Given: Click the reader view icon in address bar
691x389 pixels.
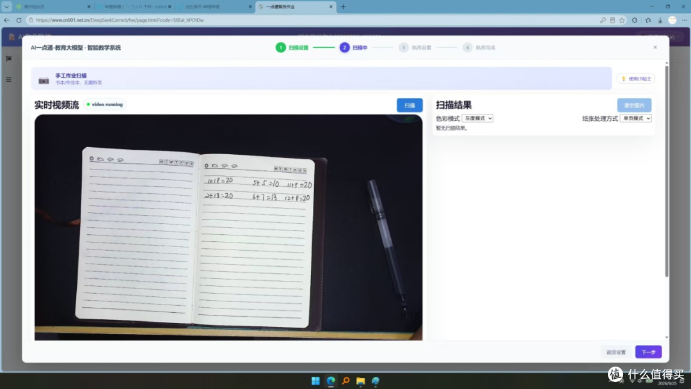Looking at the screenshot, I should [612, 20].
